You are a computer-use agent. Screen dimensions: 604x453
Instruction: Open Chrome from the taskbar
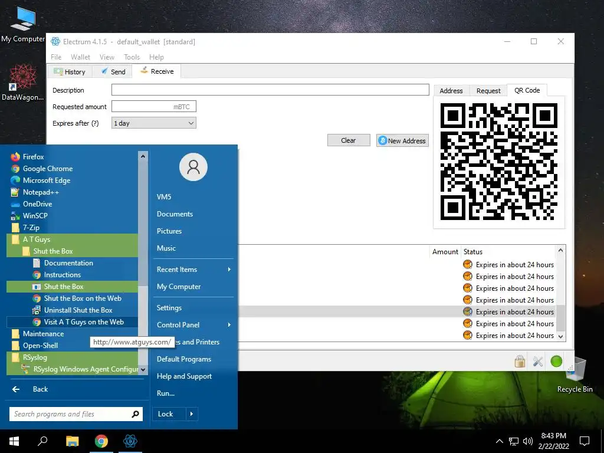(x=101, y=441)
